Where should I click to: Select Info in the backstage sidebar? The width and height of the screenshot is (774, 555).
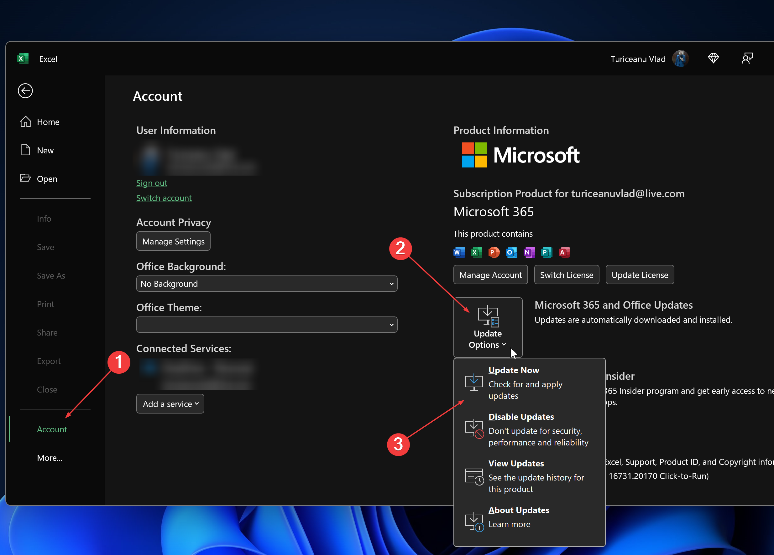pyautogui.click(x=44, y=218)
